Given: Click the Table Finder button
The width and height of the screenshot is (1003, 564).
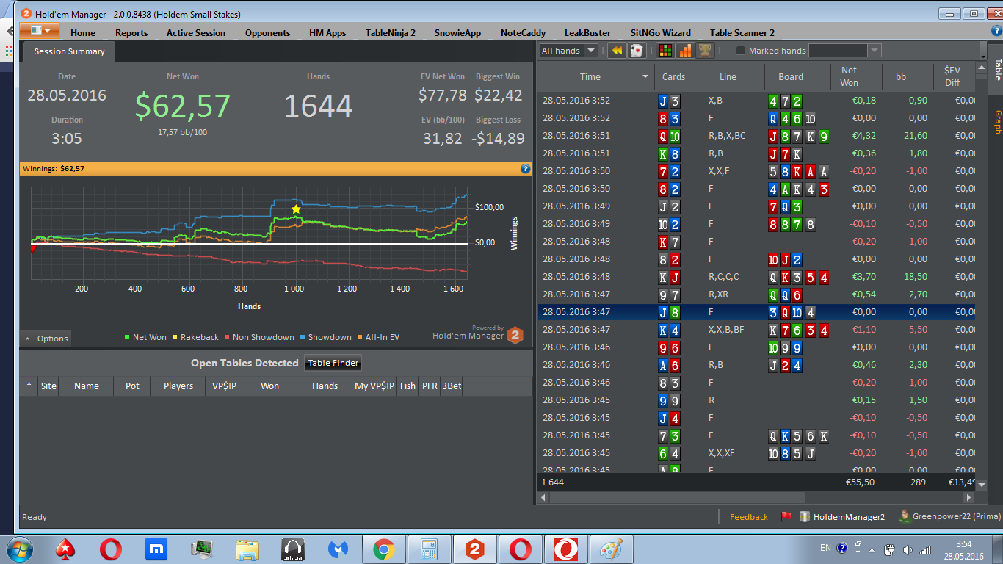Looking at the screenshot, I should [x=334, y=363].
